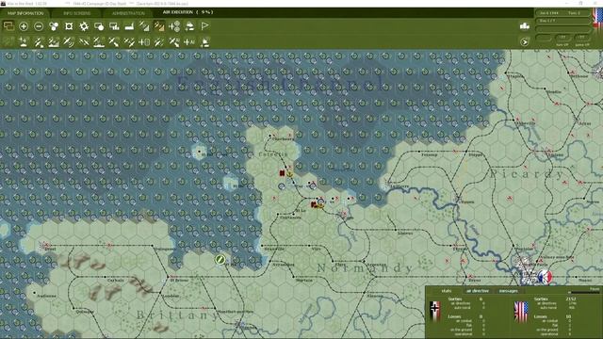Image resolution: width=603 pixels, height=339 pixels.
Task: Click the Brest city hex
Action: click(47, 245)
